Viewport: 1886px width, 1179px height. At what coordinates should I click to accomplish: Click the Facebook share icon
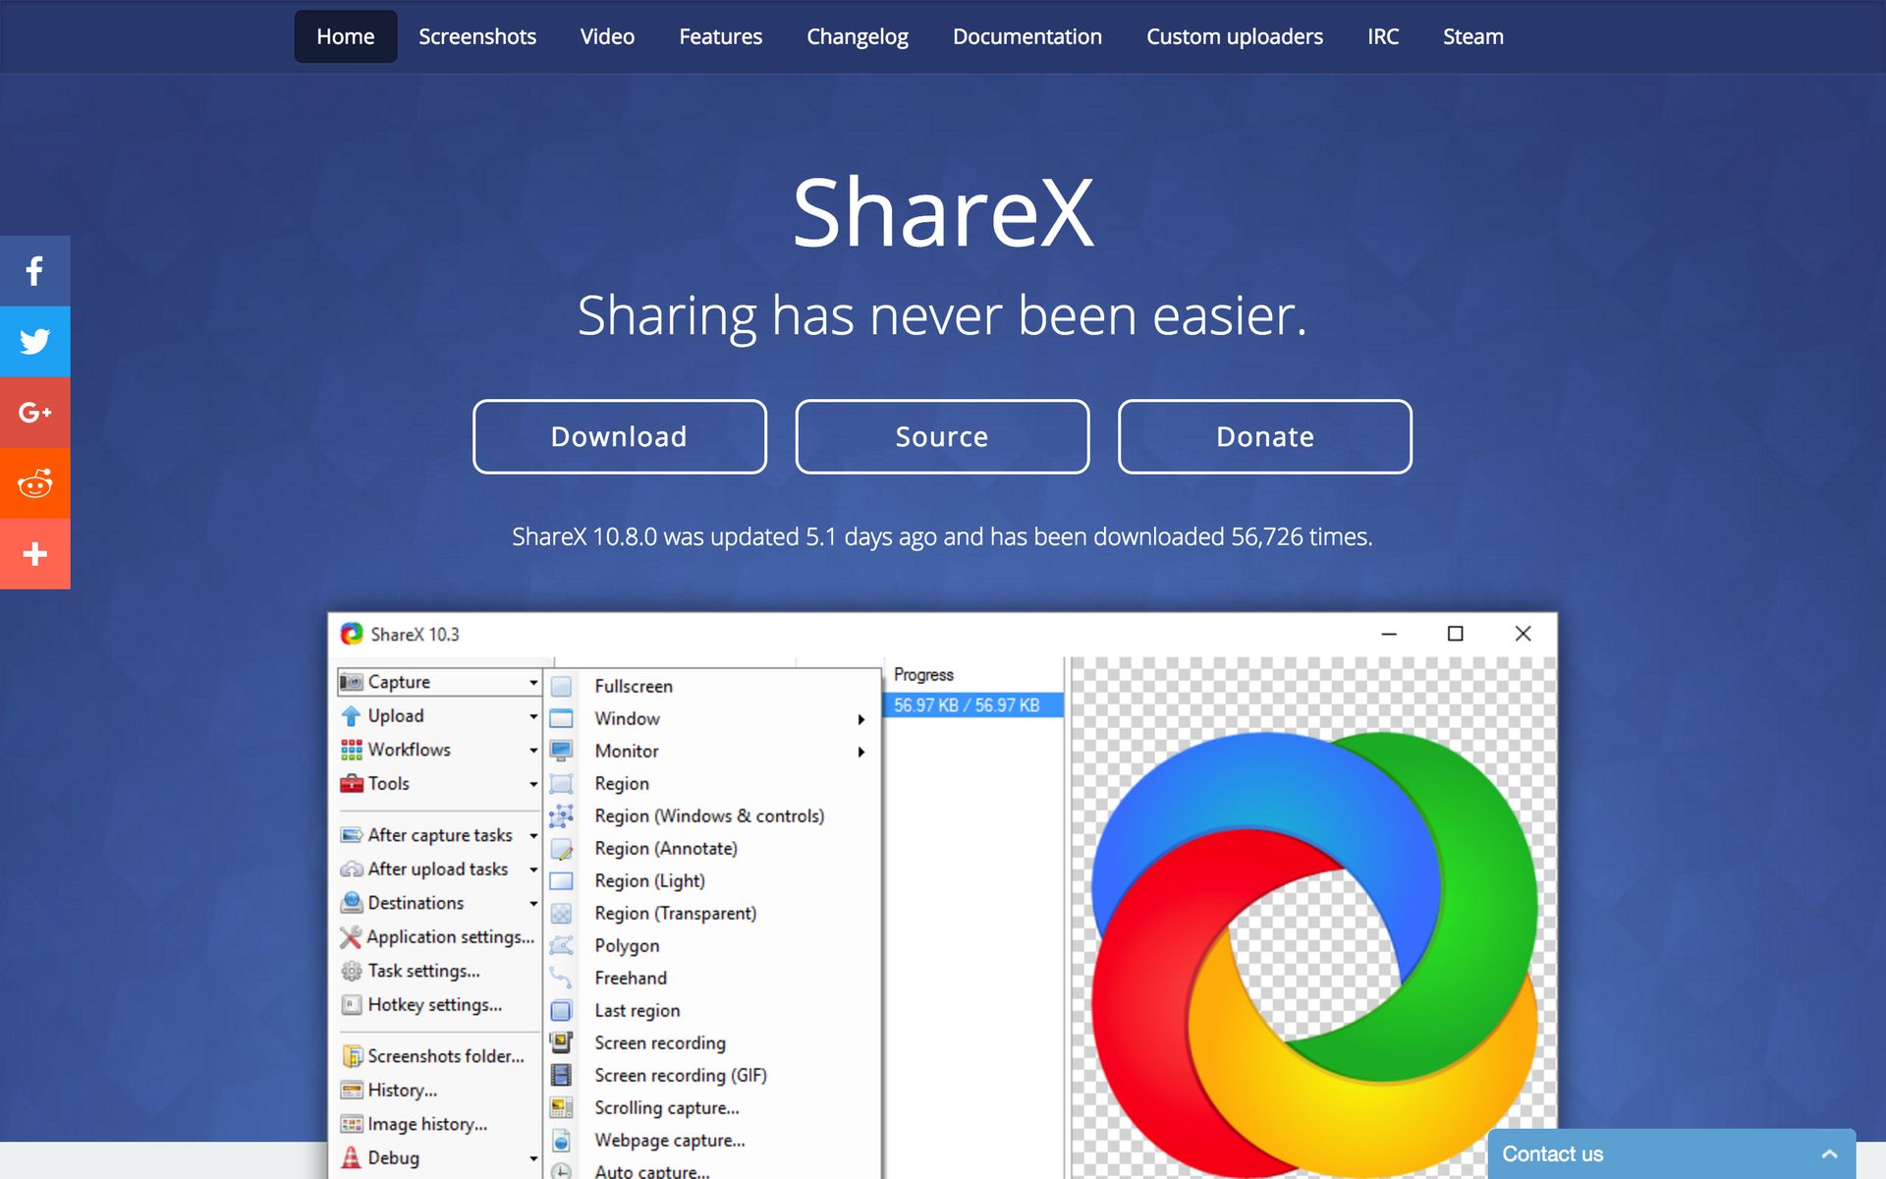[34, 269]
